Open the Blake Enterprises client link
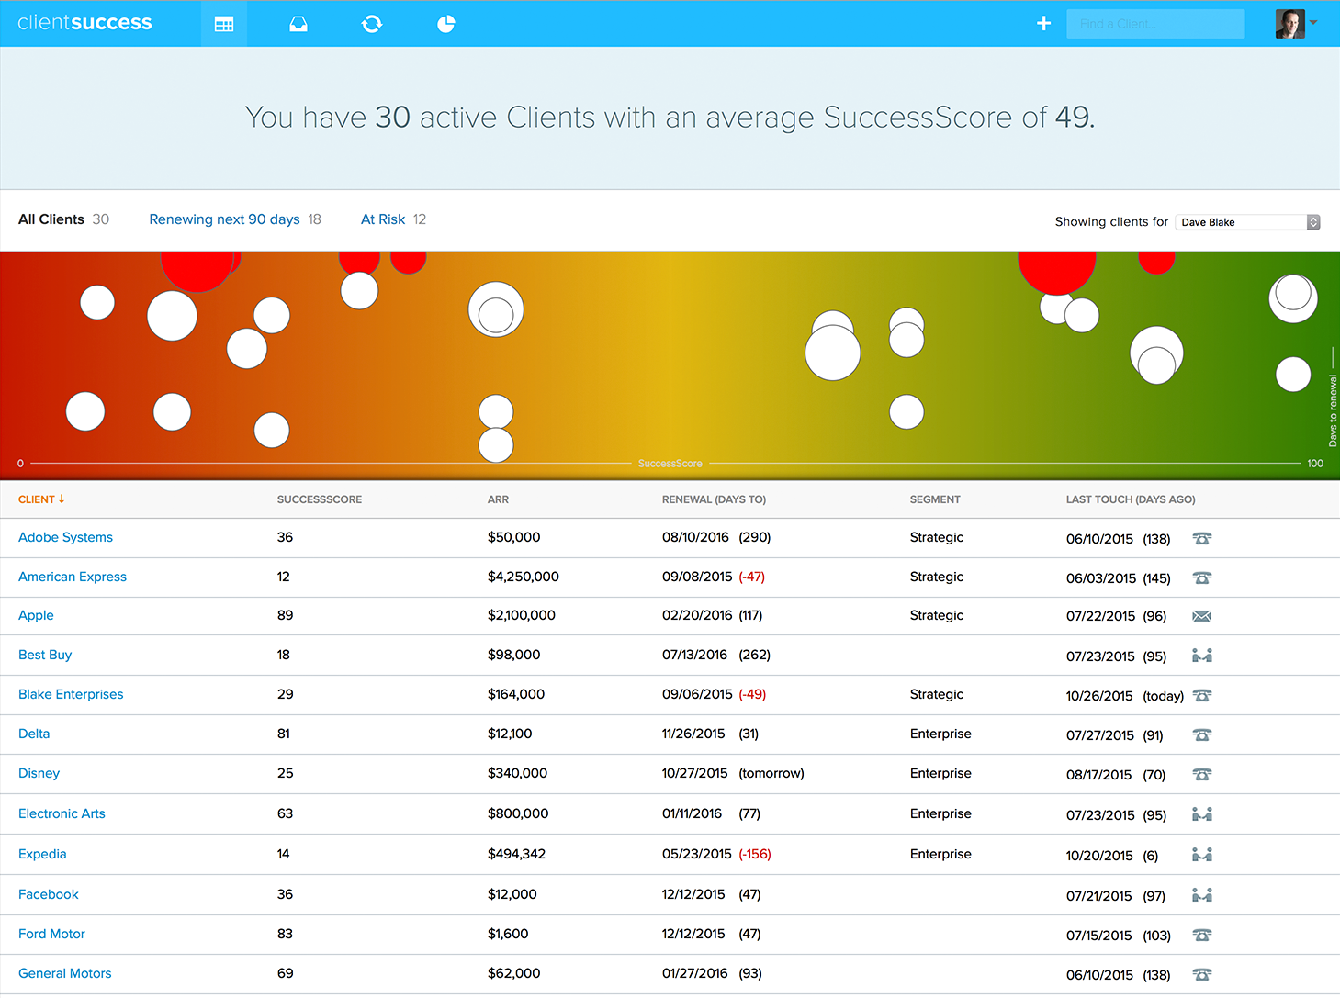 pyautogui.click(x=71, y=694)
